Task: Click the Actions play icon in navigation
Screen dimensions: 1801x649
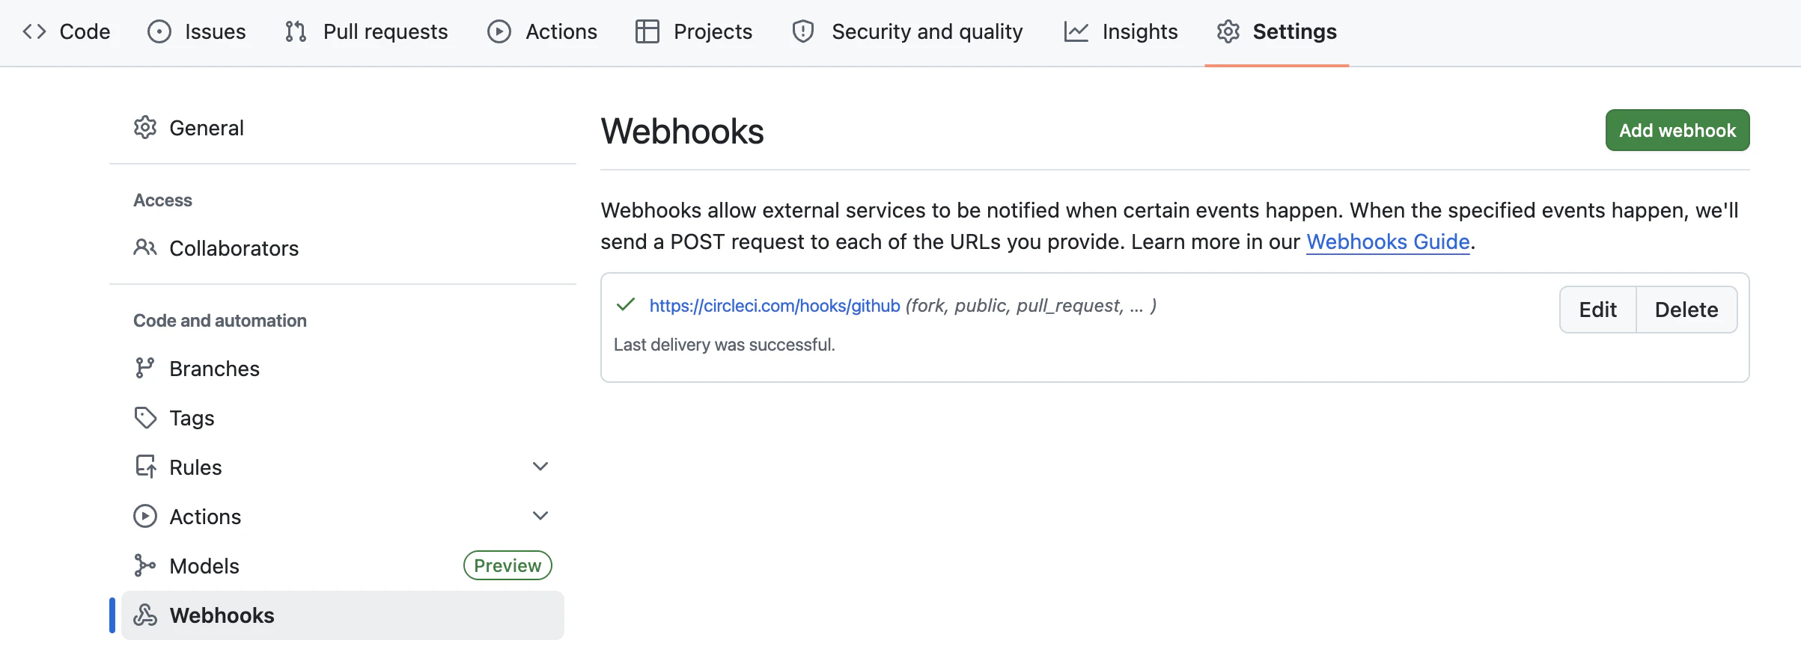Action: [x=498, y=31]
